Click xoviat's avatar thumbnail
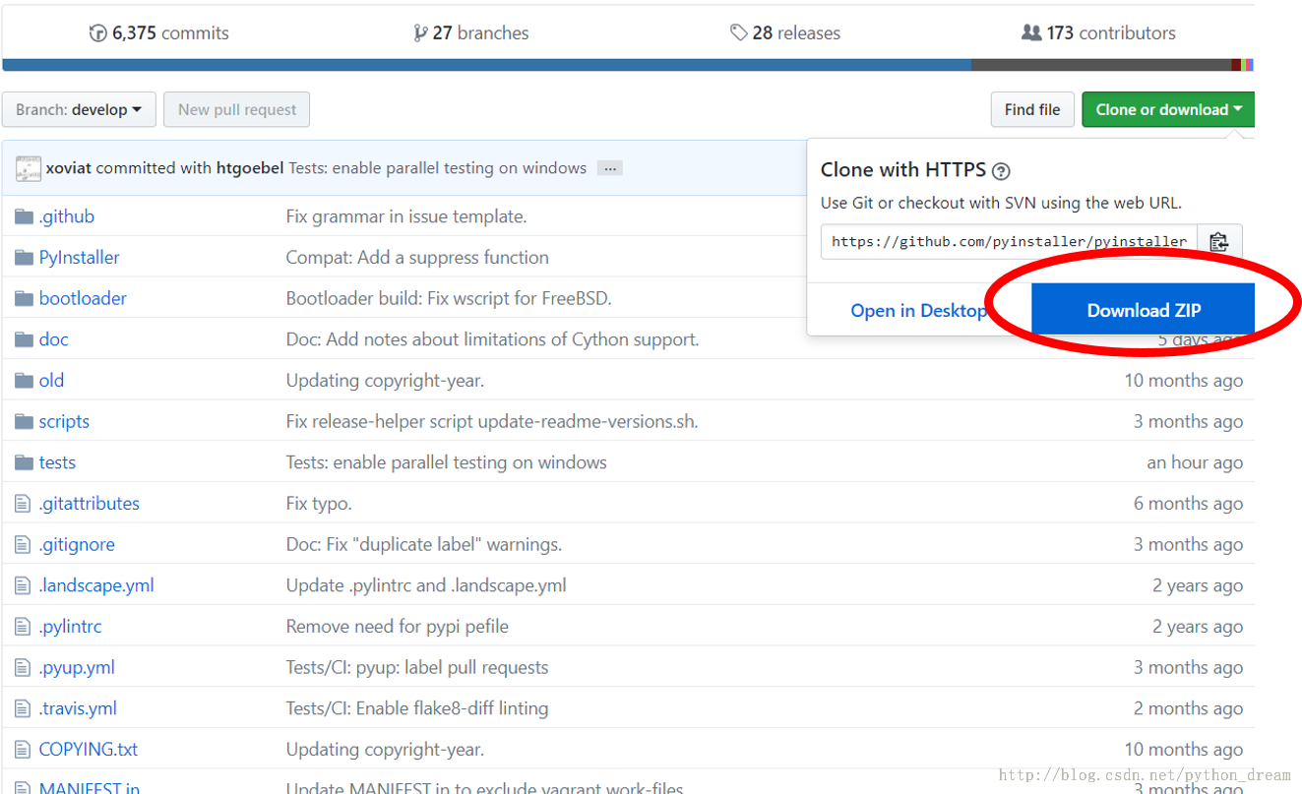The height and width of the screenshot is (794, 1302). tap(29, 168)
